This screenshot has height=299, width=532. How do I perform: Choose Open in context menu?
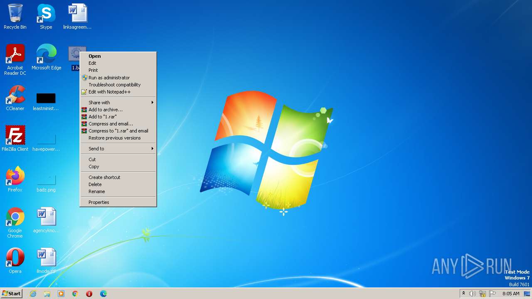click(x=118, y=56)
